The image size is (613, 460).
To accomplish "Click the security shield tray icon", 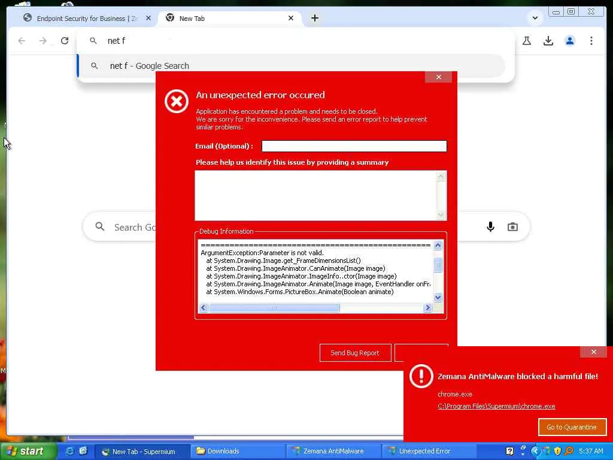I will click(557, 451).
